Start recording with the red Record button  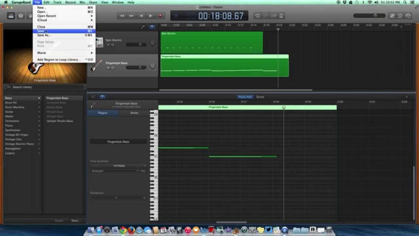pyautogui.click(x=160, y=15)
